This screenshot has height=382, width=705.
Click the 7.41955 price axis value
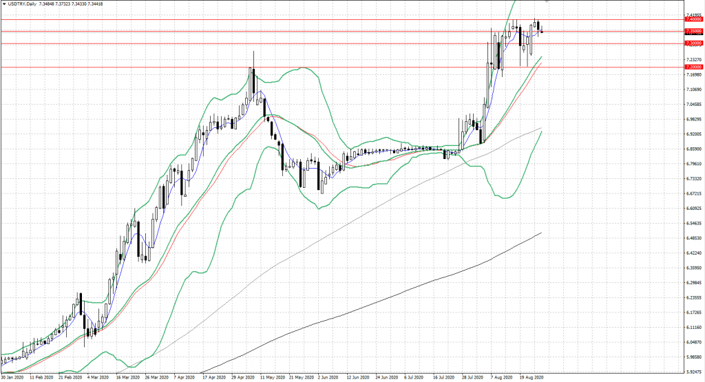[694, 14]
